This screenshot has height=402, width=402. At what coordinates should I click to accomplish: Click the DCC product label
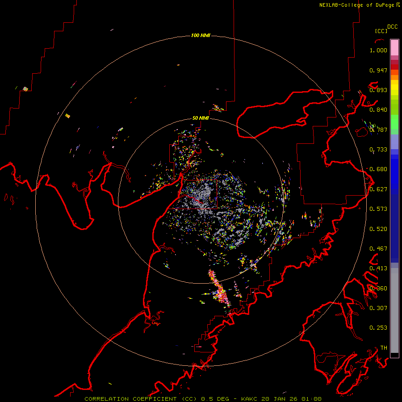(392, 27)
